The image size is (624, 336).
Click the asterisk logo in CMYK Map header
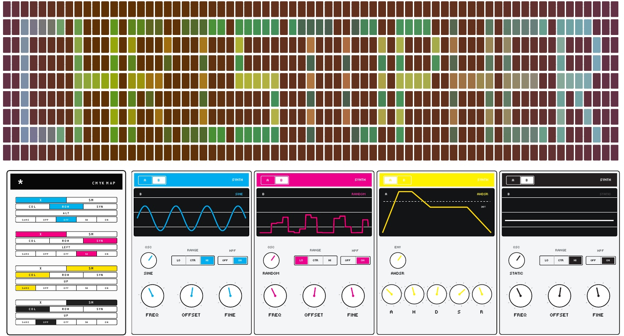click(x=20, y=182)
